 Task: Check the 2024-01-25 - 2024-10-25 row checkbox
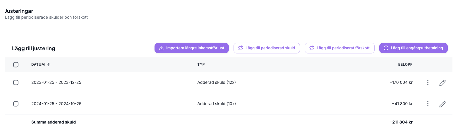click(16, 104)
